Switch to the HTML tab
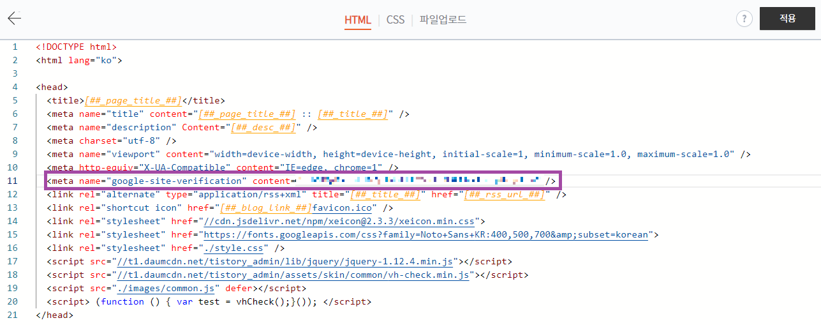This screenshot has width=821, height=325. click(357, 20)
